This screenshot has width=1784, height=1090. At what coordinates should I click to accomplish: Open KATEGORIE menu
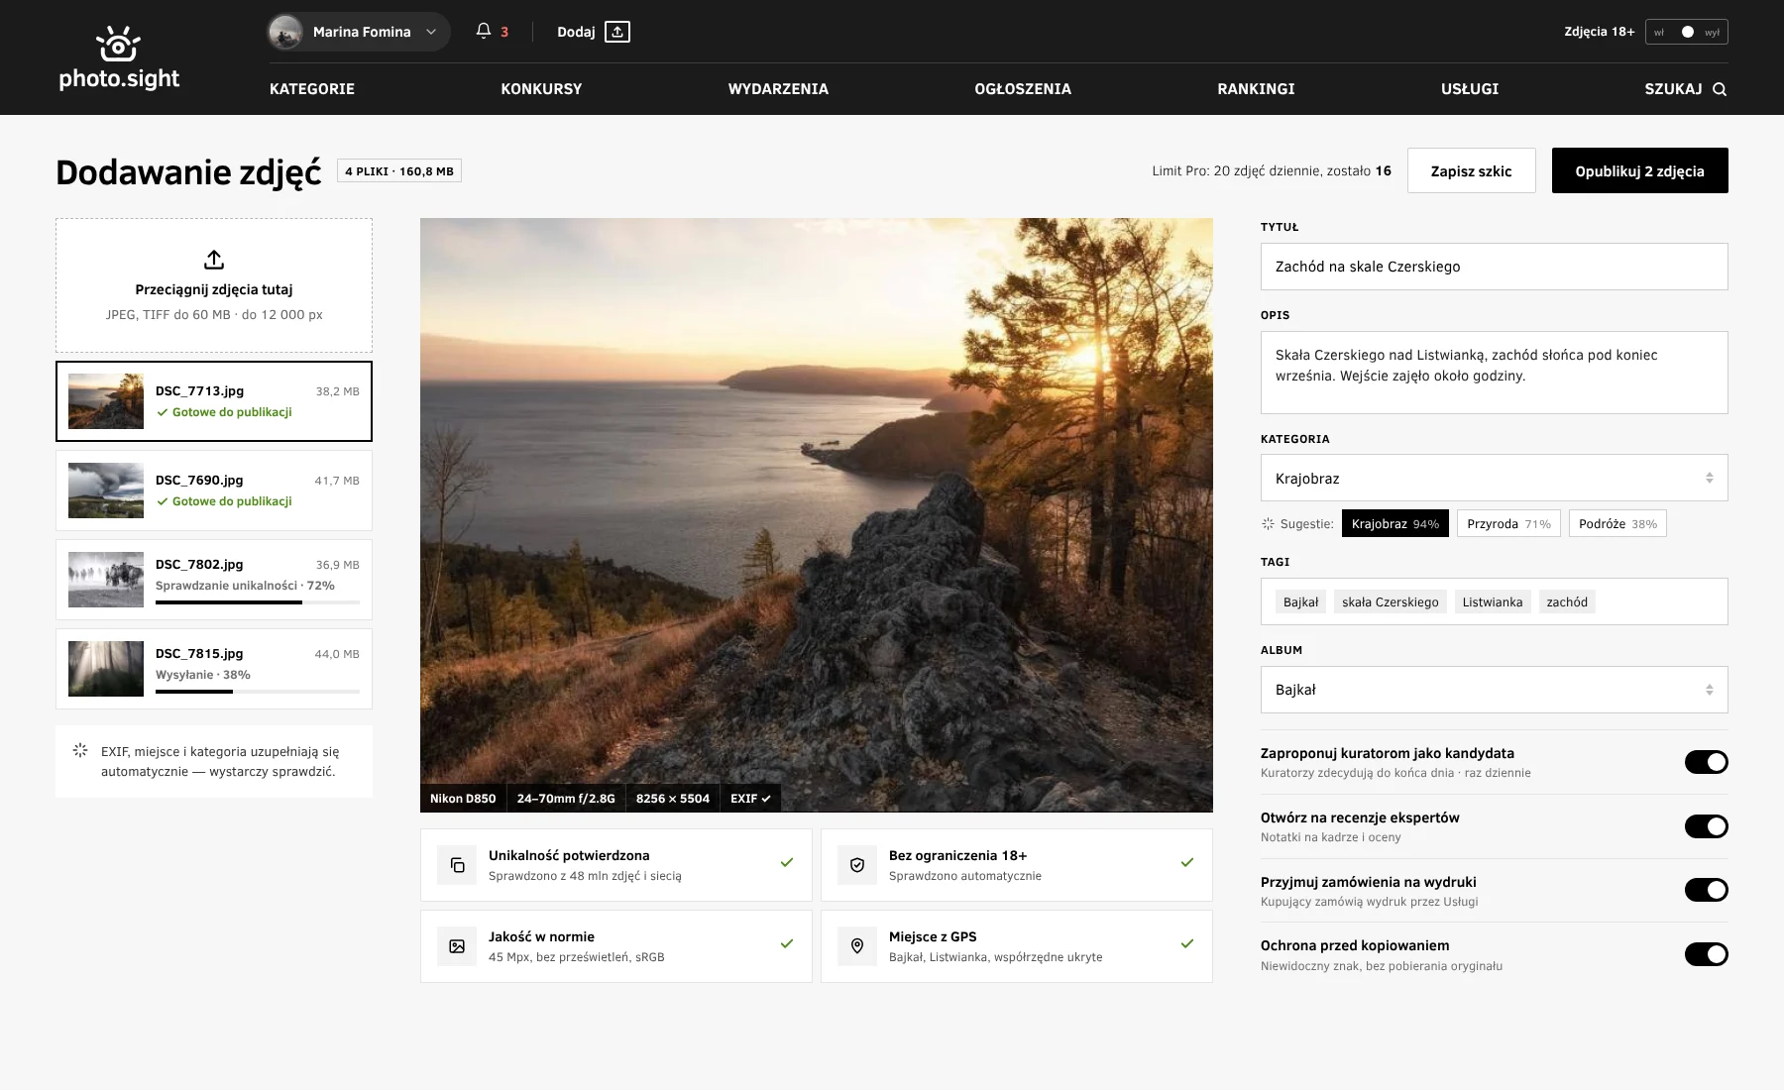tap(312, 89)
